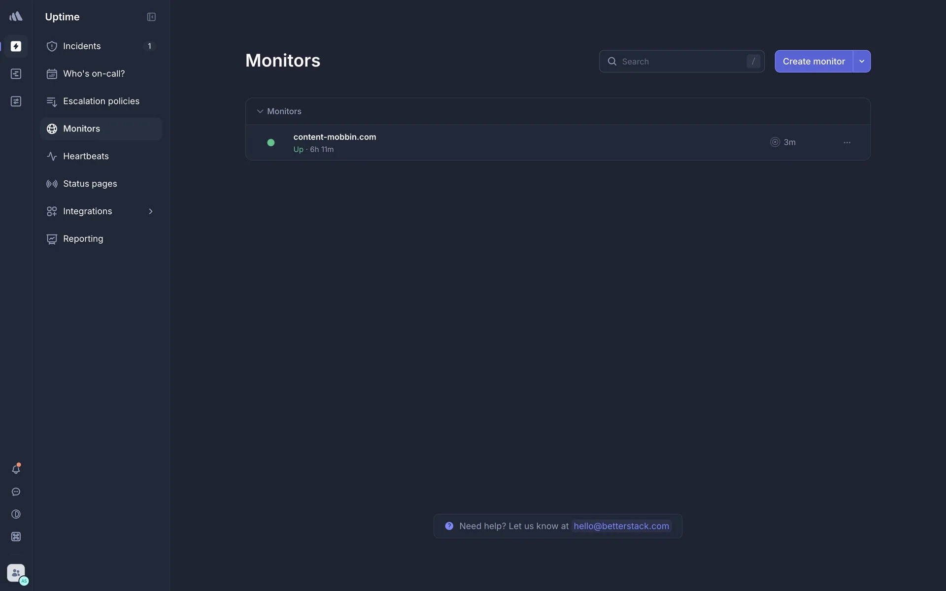Click the circular icon above the command icon
This screenshot has width=946, height=591.
pos(16,514)
